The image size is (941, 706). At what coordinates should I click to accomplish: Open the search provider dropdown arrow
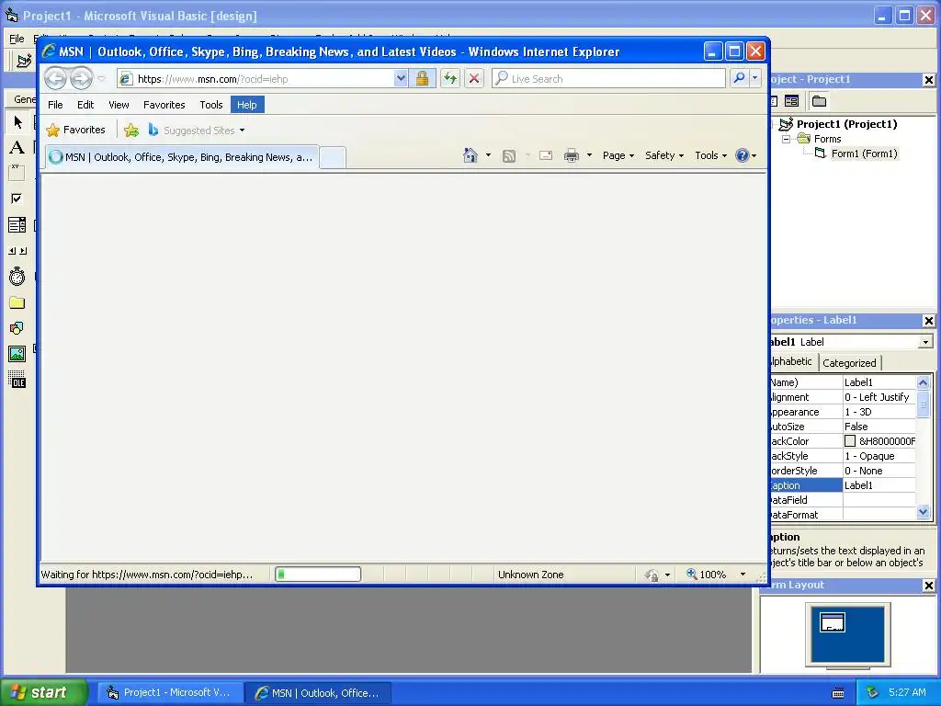755,78
